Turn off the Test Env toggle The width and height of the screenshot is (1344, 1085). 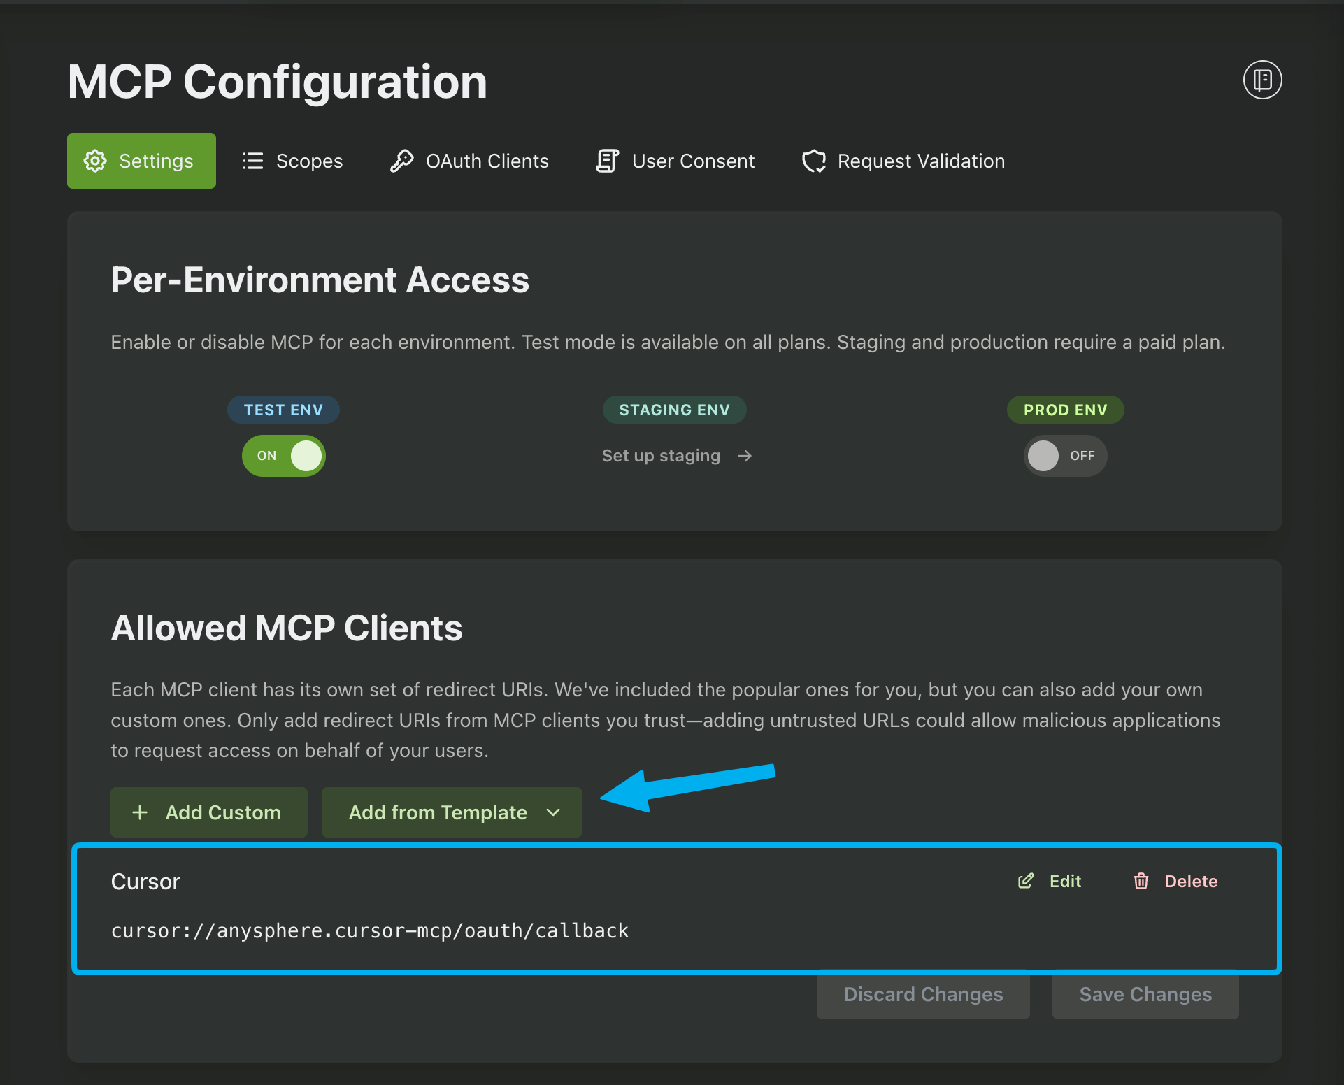284,456
